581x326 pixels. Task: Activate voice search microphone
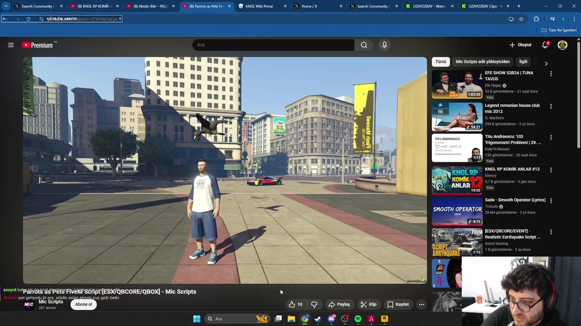click(x=384, y=45)
